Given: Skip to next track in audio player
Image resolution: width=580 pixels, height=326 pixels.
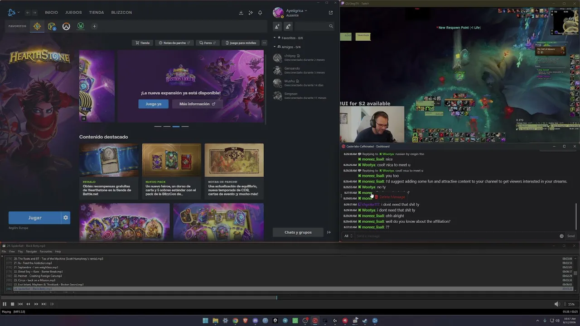Looking at the screenshot, I should [44, 304].
